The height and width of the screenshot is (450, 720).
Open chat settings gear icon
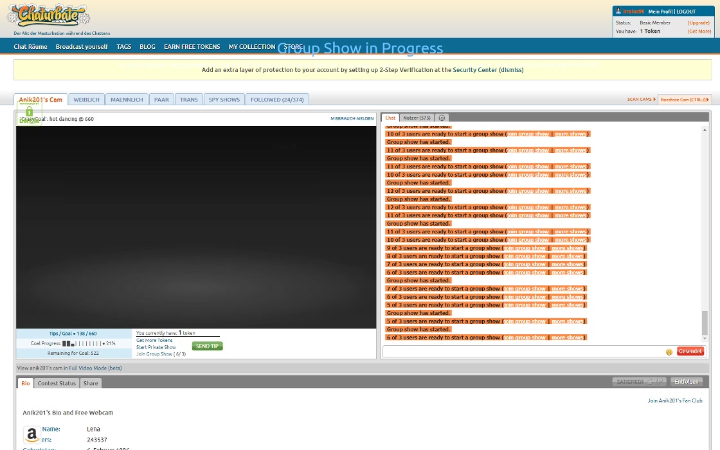click(442, 118)
